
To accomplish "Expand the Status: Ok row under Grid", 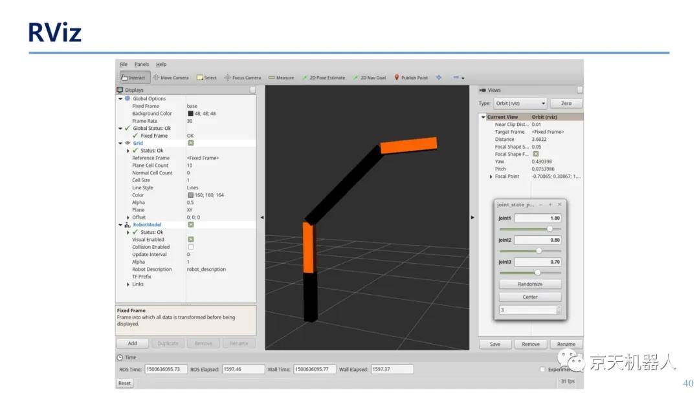I will (128, 151).
